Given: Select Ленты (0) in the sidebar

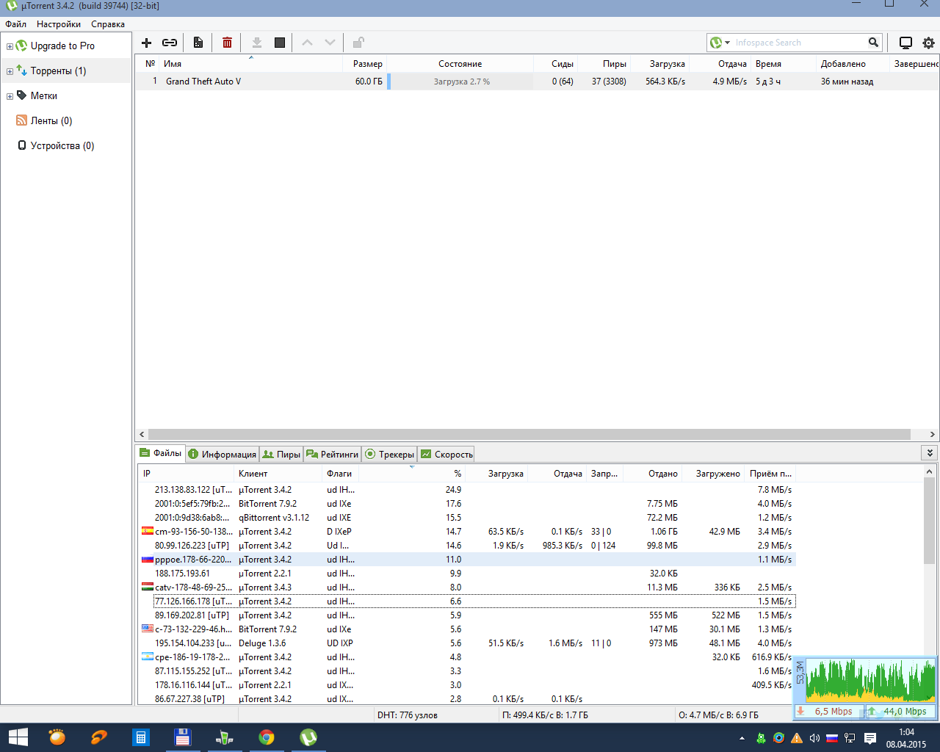Looking at the screenshot, I should (x=51, y=120).
